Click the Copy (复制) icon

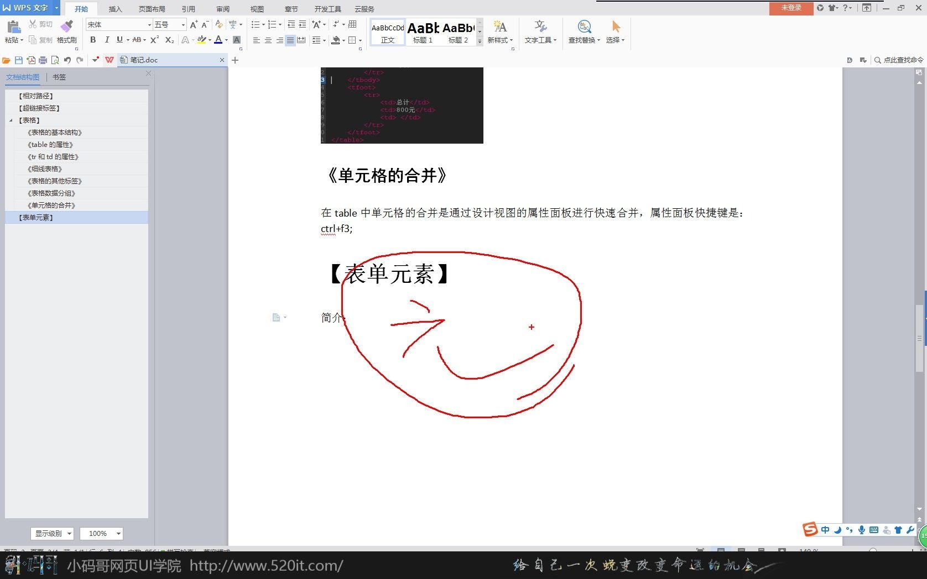click(x=33, y=40)
